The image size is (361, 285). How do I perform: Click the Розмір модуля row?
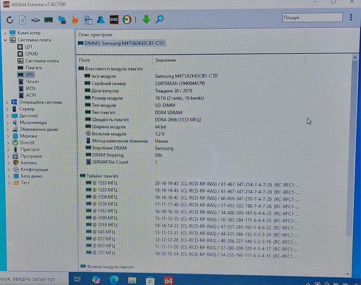pos(144,98)
